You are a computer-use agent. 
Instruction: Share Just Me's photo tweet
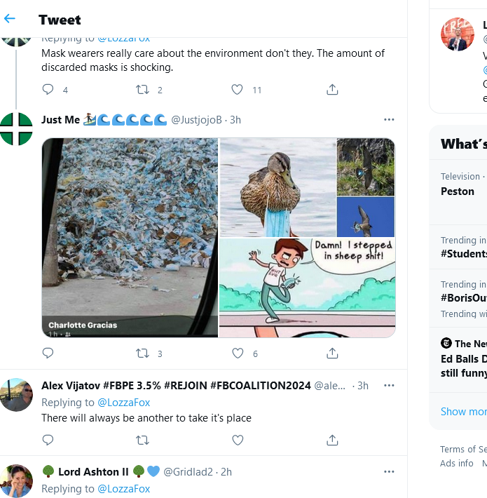pyautogui.click(x=332, y=354)
